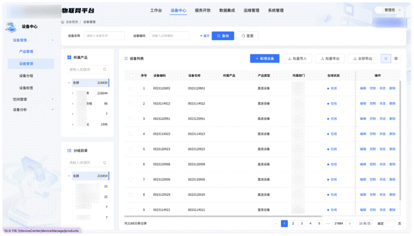Collapse 全部 node in 所属产品 tree
Viewport: 414px width, 236px height.
click(69, 83)
